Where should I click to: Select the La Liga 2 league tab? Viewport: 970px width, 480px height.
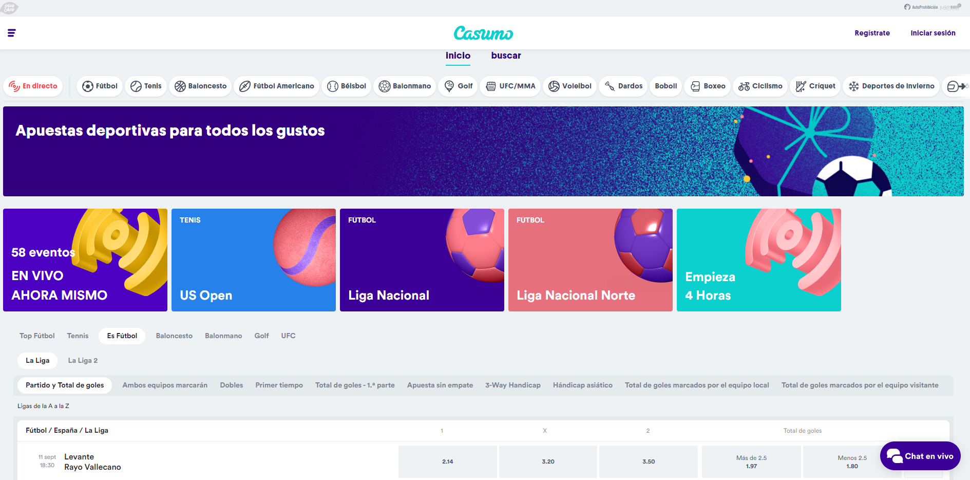click(83, 361)
